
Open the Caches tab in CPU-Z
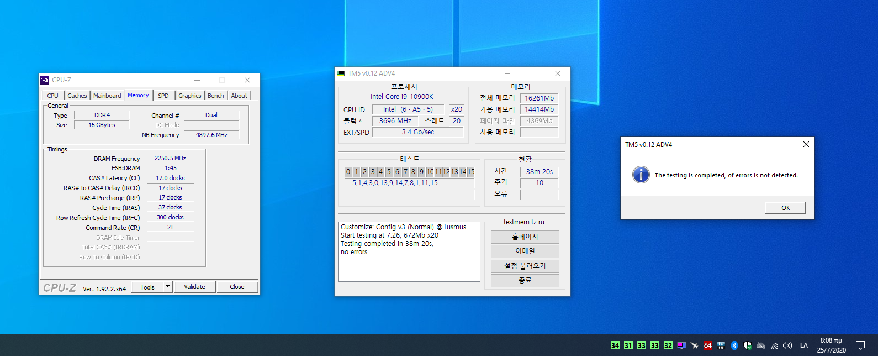tap(77, 96)
